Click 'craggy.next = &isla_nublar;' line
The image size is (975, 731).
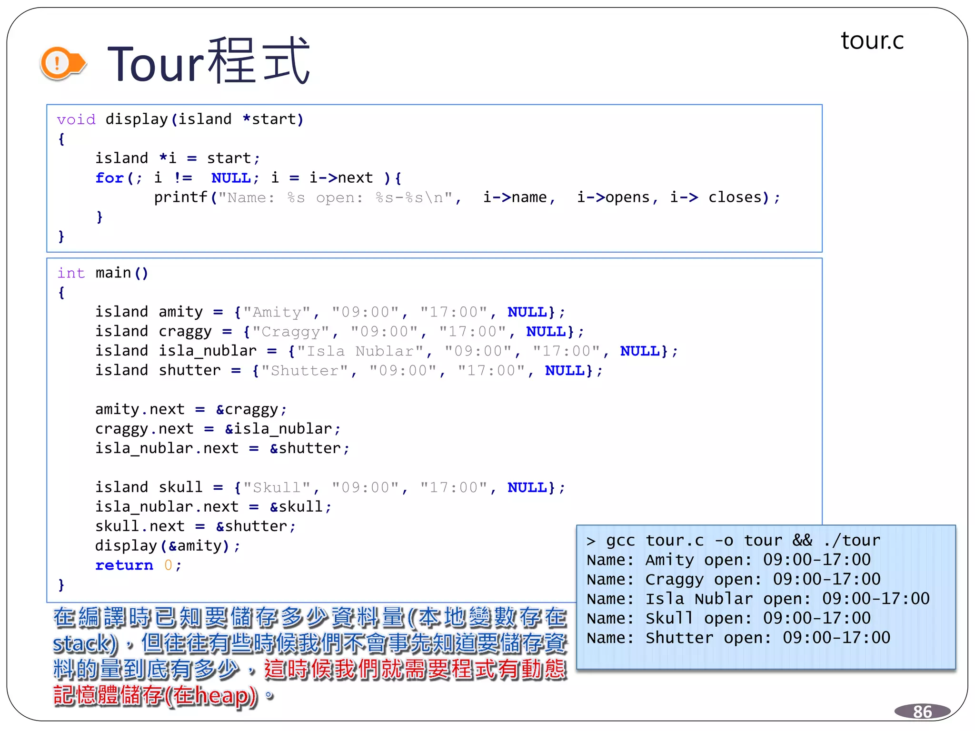point(218,429)
